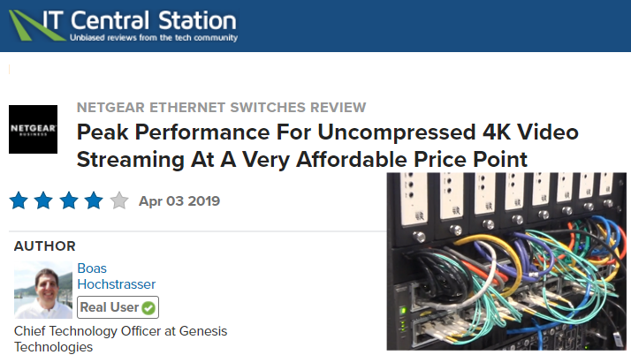Open the network switch cabling photo

(x=506, y=261)
